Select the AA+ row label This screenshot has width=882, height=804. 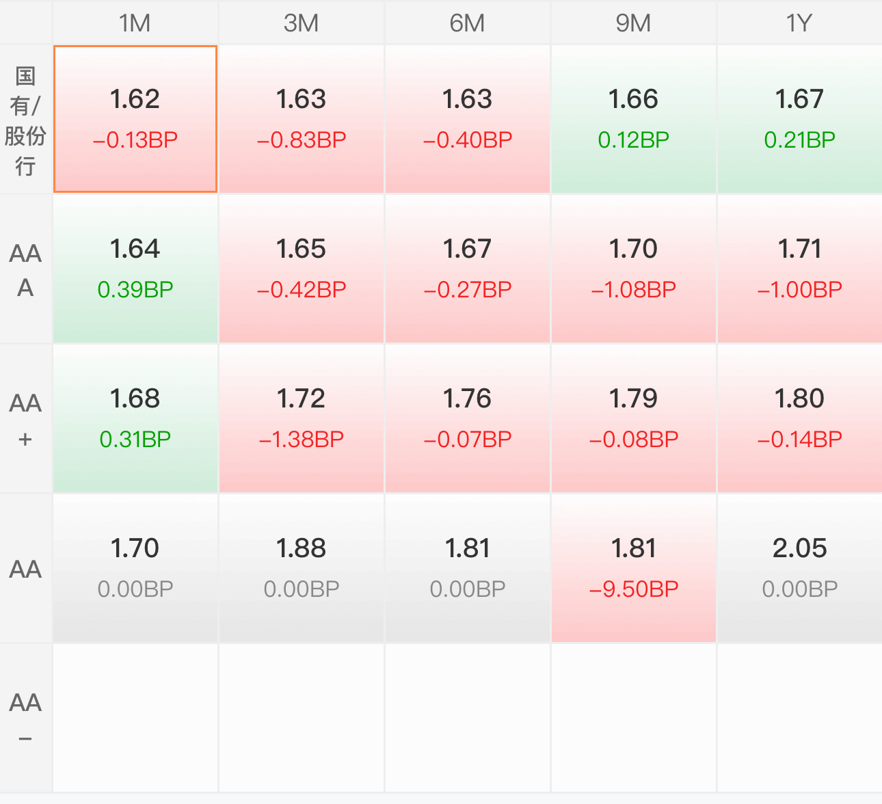26,419
